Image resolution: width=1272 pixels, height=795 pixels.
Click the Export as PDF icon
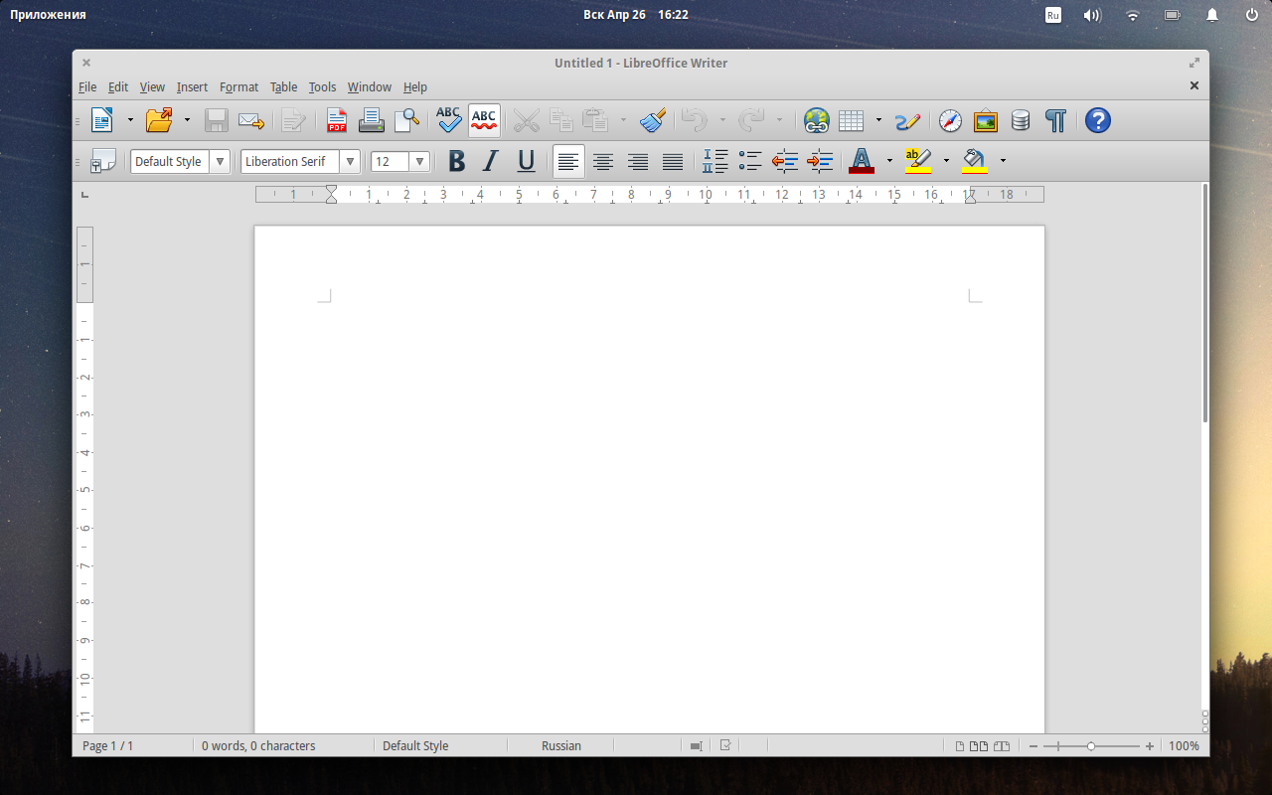(337, 121)
